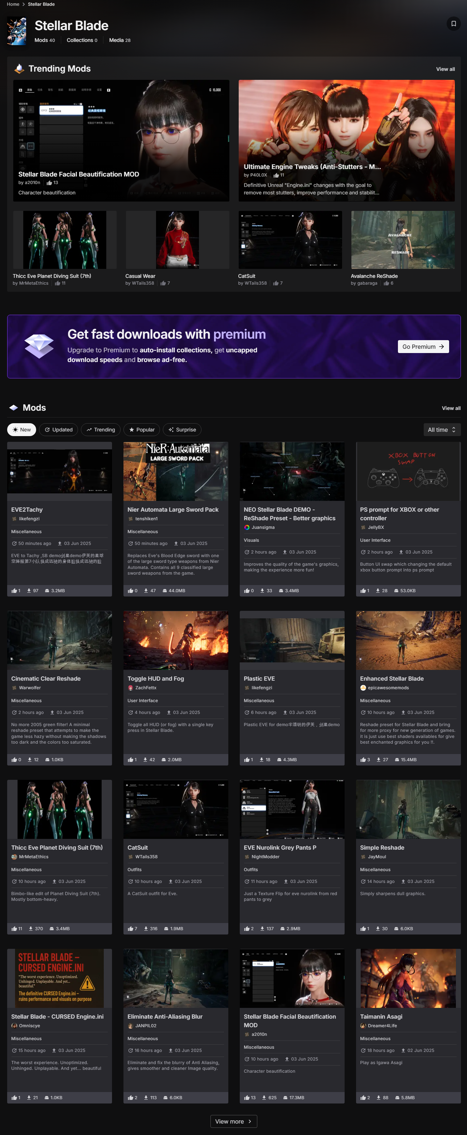467x1135 pixels.
Task: Click the Go Premium button
Action: (x=423, y=347)
